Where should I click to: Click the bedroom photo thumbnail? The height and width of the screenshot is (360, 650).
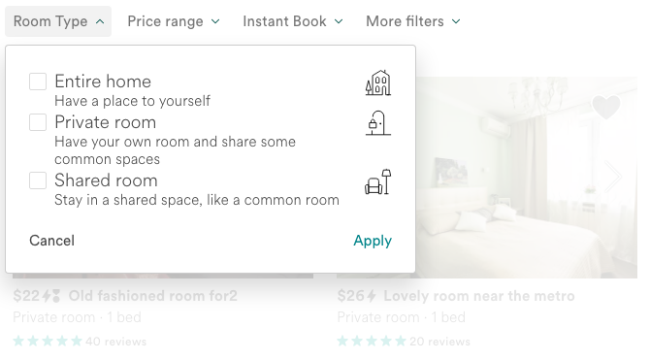click(x=527, y=178)
